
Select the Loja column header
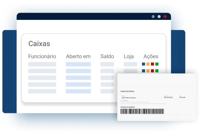coord(129,56)
